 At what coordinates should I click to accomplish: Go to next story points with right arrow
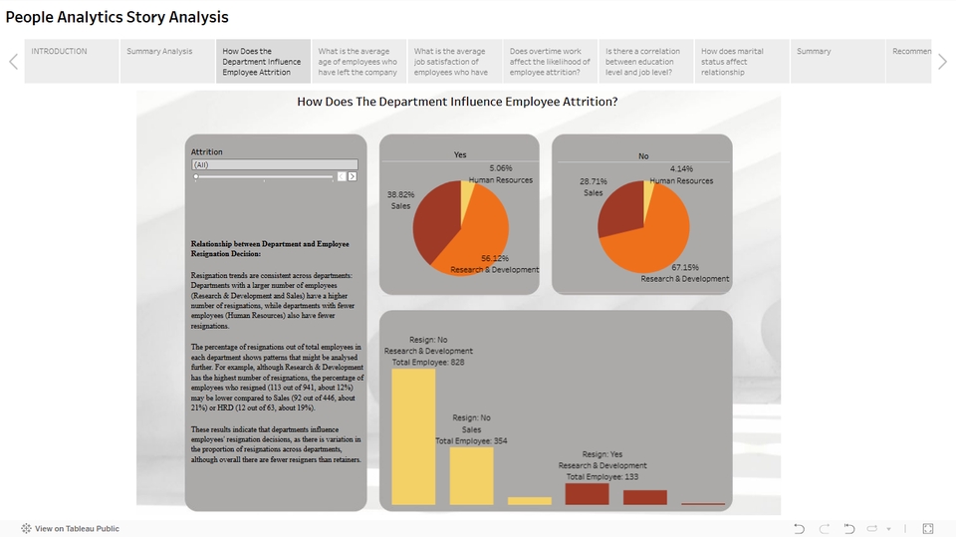(942, 62)
